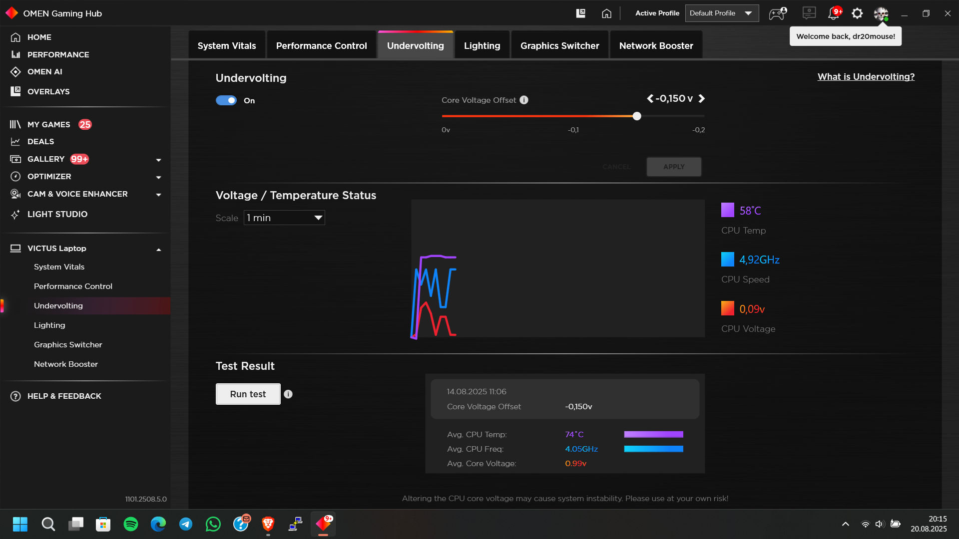This screenshot has width=959, height=539.
Task: Open the Windows Start menu
Action: [x=20, y=524]
